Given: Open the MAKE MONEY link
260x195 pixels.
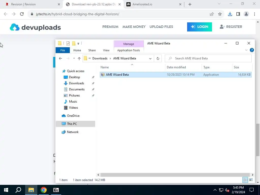Looking at the screenshot, I should (x=134, y=27).
